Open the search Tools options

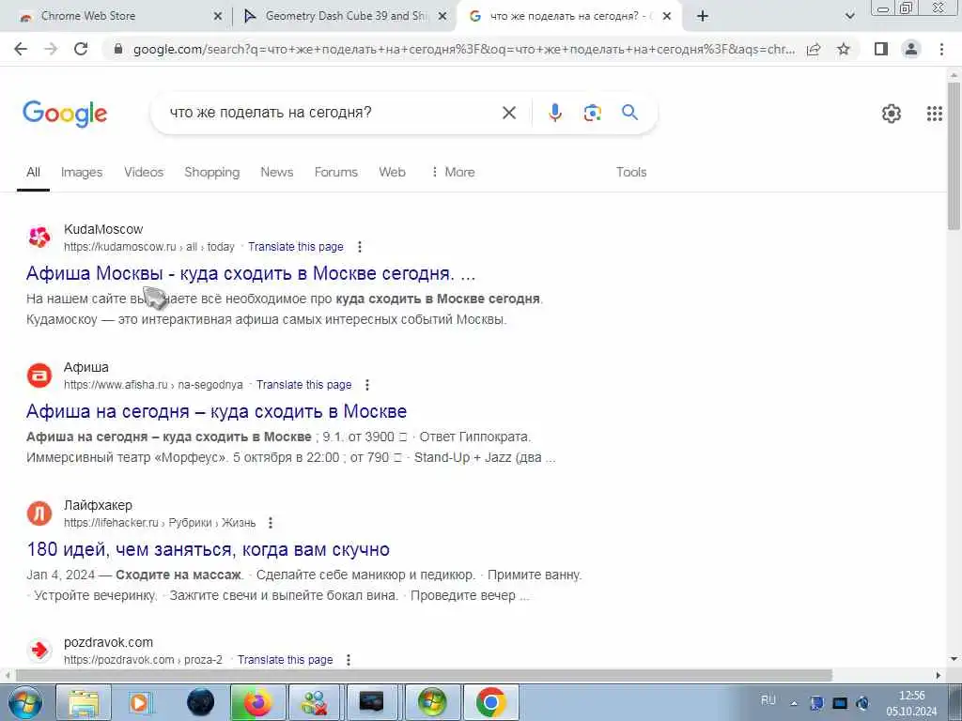tap(631, 173)
